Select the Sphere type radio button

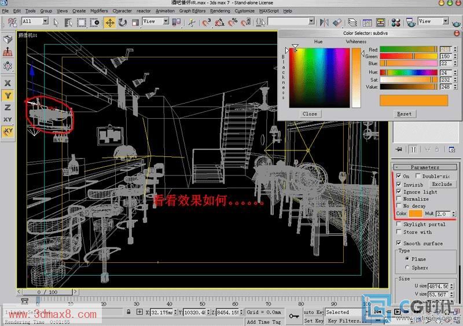point(407,267)
